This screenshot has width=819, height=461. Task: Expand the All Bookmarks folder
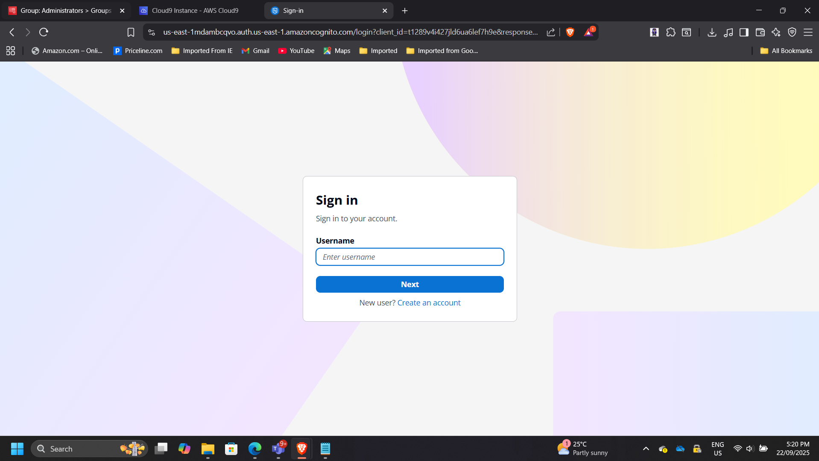coord(786,51)
